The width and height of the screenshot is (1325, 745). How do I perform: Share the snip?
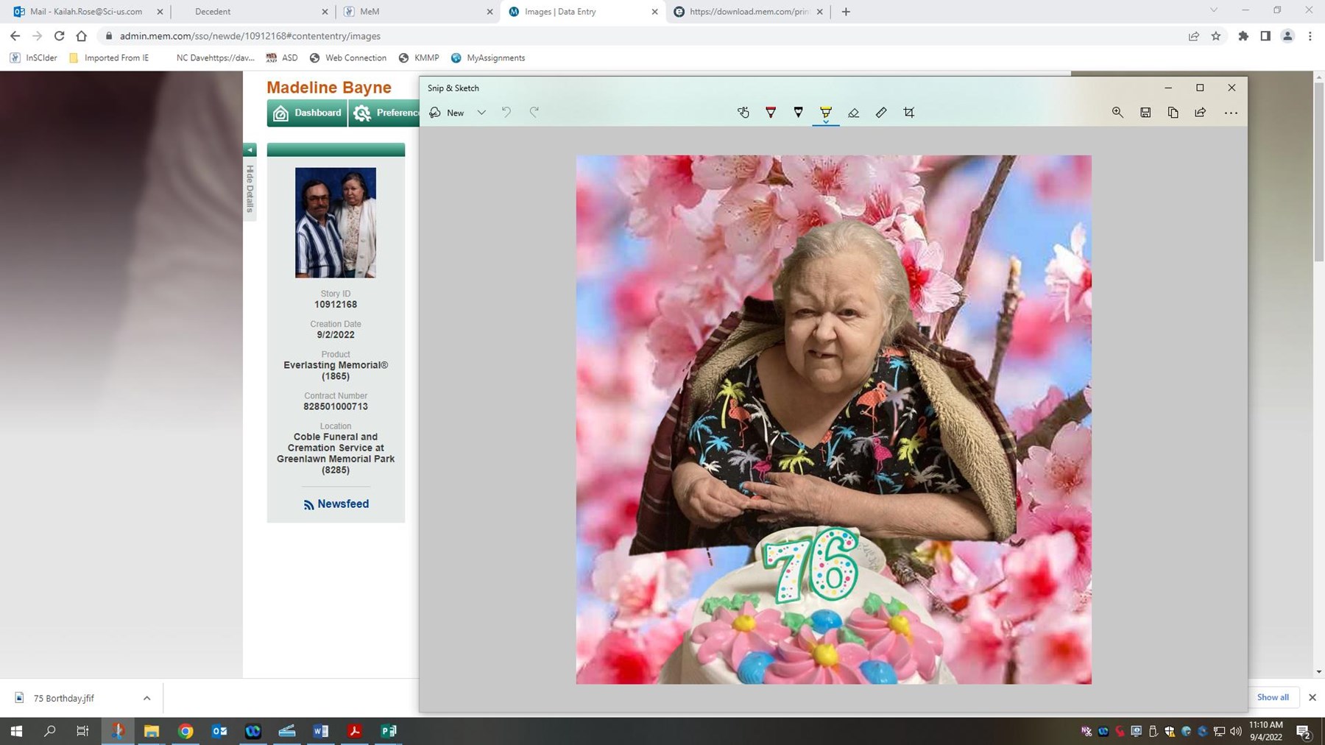pos(1201,113)
